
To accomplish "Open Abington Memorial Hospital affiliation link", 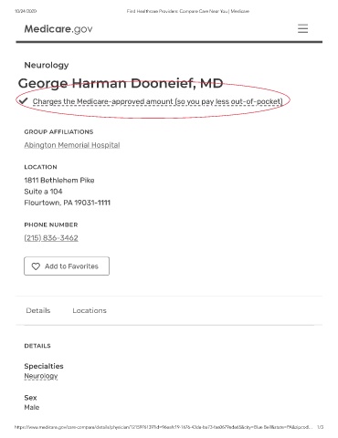I will click(x=72, y=145).
